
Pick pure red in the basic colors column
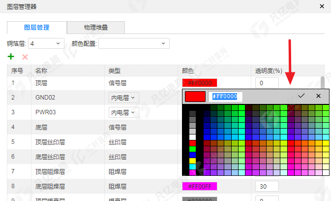(192, 143)
